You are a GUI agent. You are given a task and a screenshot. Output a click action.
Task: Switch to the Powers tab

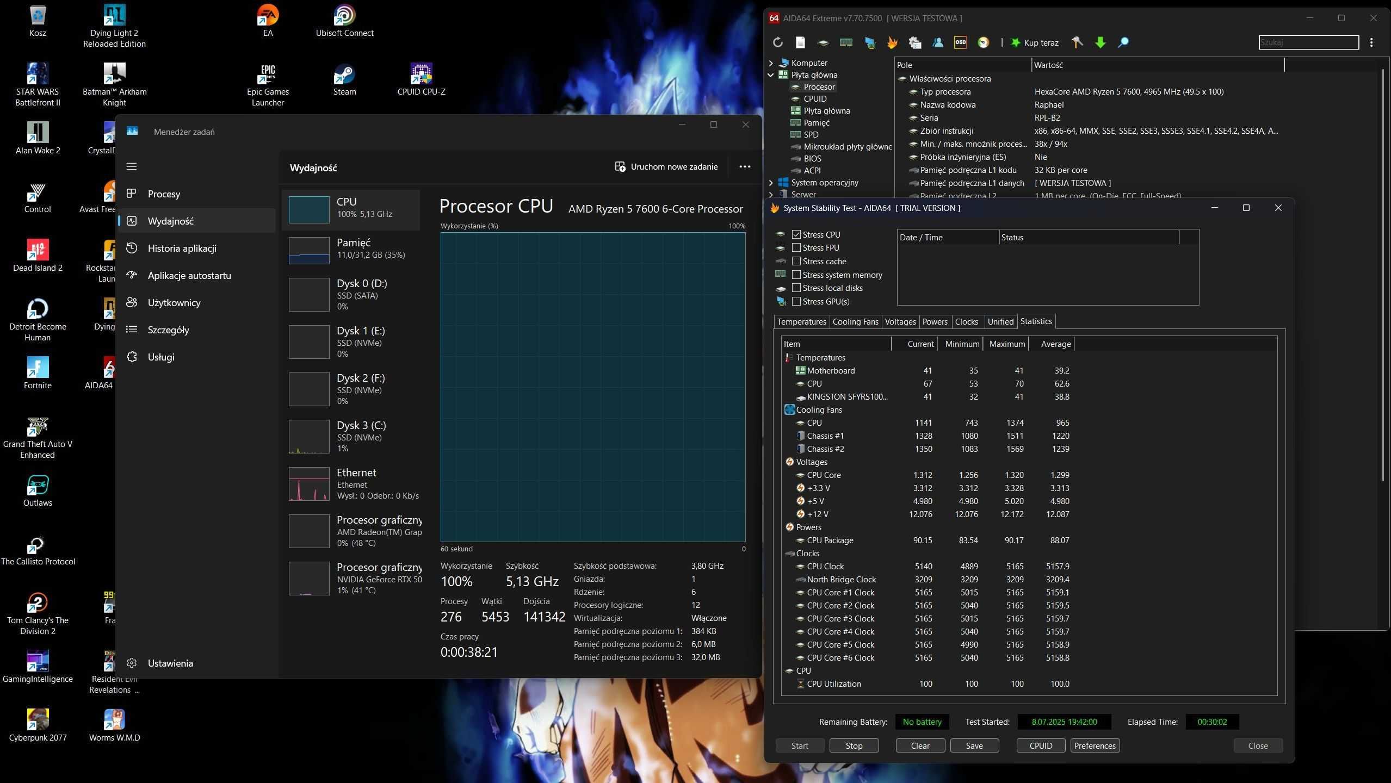[935, 322]
